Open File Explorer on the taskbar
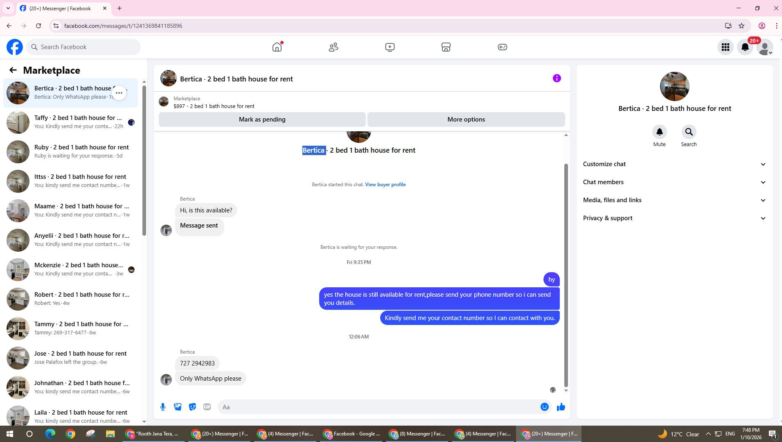The width and height of the screenshot is (782, 442). click(x=110, y=434)
